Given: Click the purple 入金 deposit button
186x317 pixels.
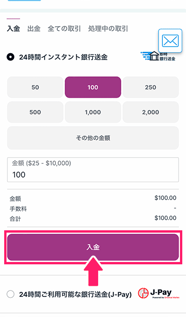Looking at the screenshot, I should [93, 247].
